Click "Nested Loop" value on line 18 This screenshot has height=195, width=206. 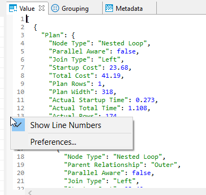click(x=137, y=157)
